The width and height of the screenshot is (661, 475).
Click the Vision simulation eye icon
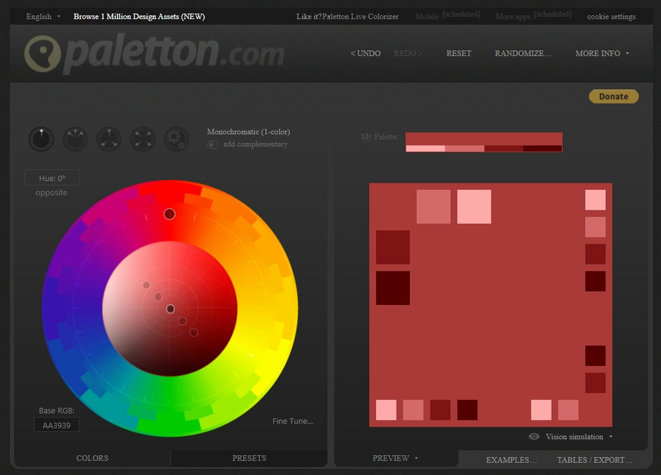pos(534,437)
